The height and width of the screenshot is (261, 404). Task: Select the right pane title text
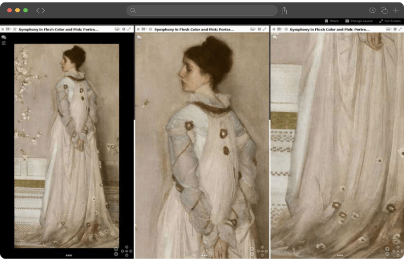click(x=330, y=30)
